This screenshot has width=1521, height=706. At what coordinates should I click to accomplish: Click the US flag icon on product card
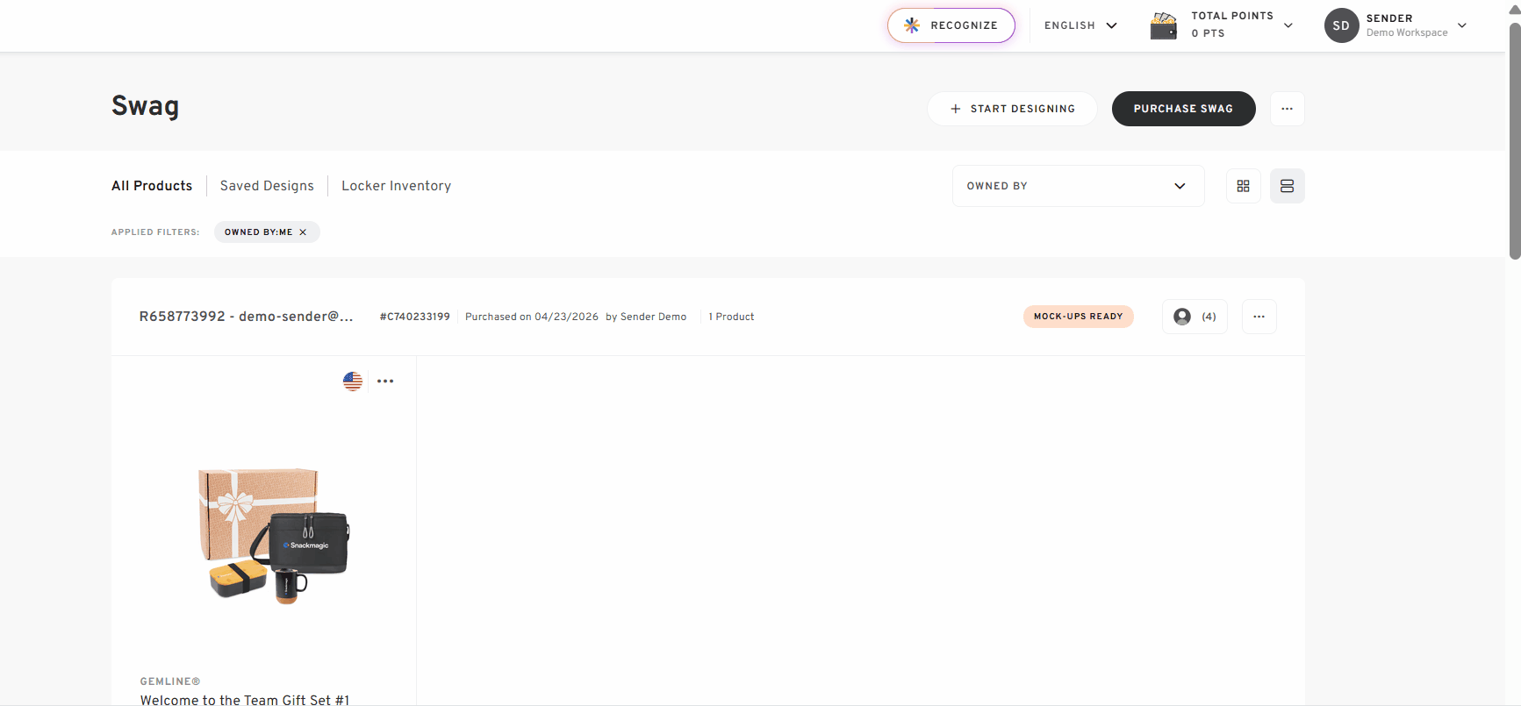pyautogui.click(x=353, y=382)
